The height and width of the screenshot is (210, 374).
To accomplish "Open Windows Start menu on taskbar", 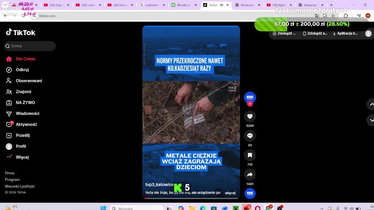I will (103, 208).
